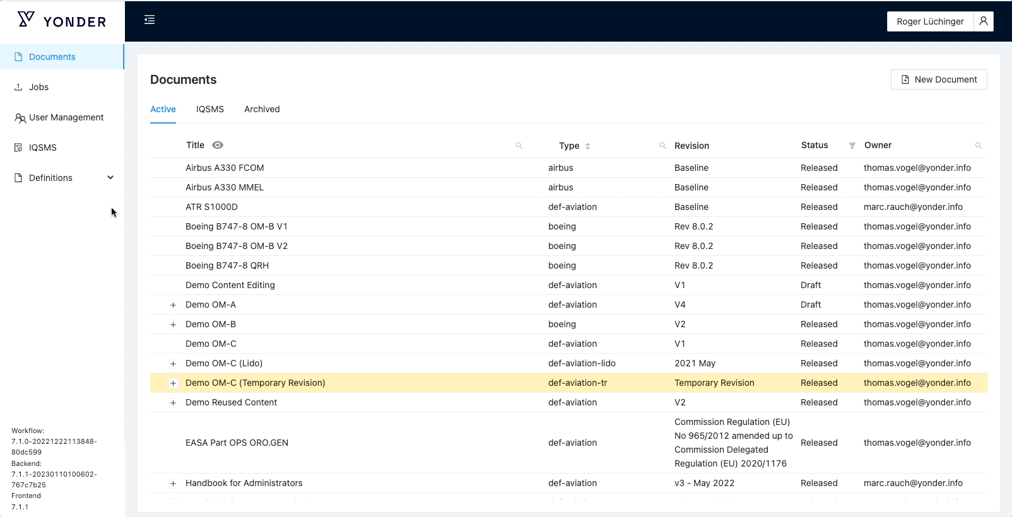Switch to the Archived tab
Viewport: 1012px width, 517px height.
(x=262, y=109)
